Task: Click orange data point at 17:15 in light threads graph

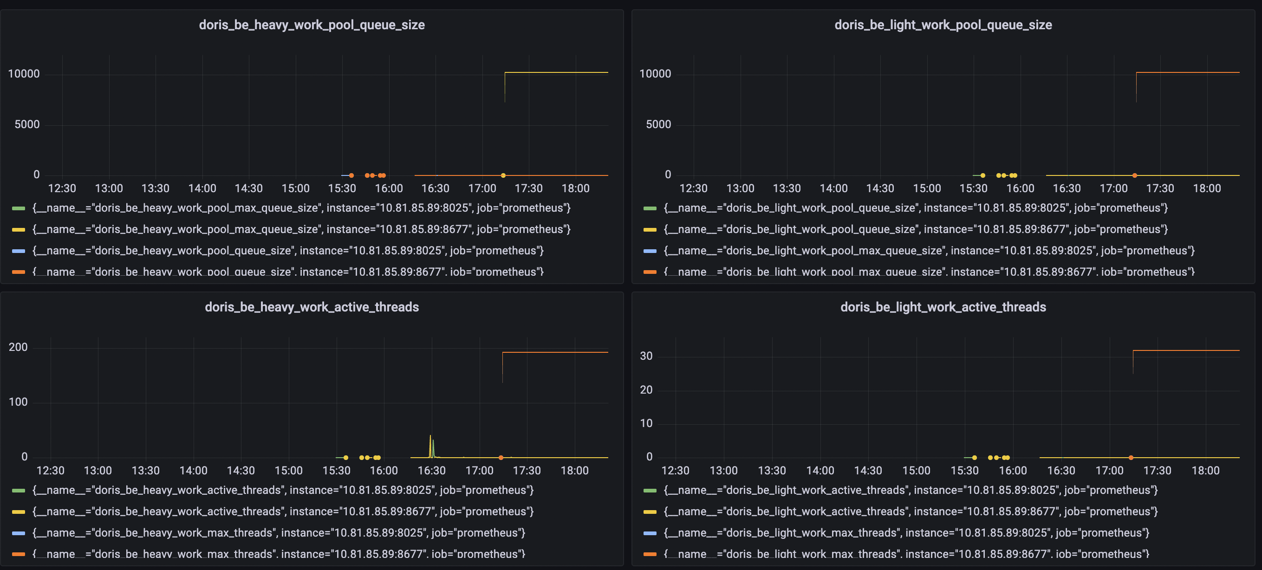Action: pyautogui.click(x=1131, y=458)
